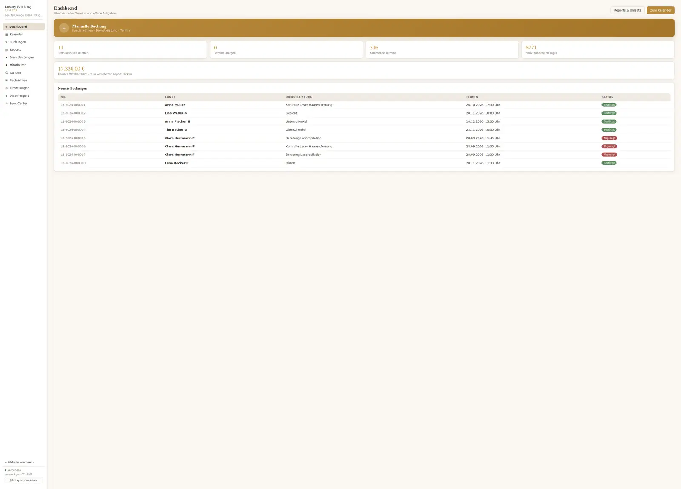The image size is (681, 489).
Task: Click the Buchungen pencil icon
Action: point(6,42)
